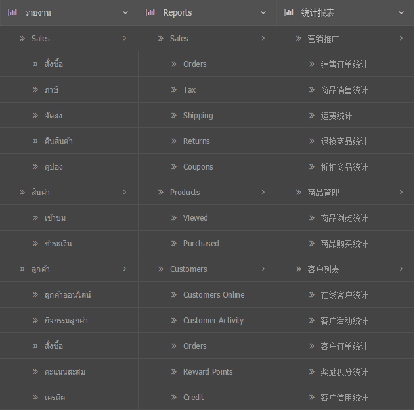Screen dimensions: 415x410
Task: Click the double-arrow icon beside สินค้า
Action: click(22, 193)
